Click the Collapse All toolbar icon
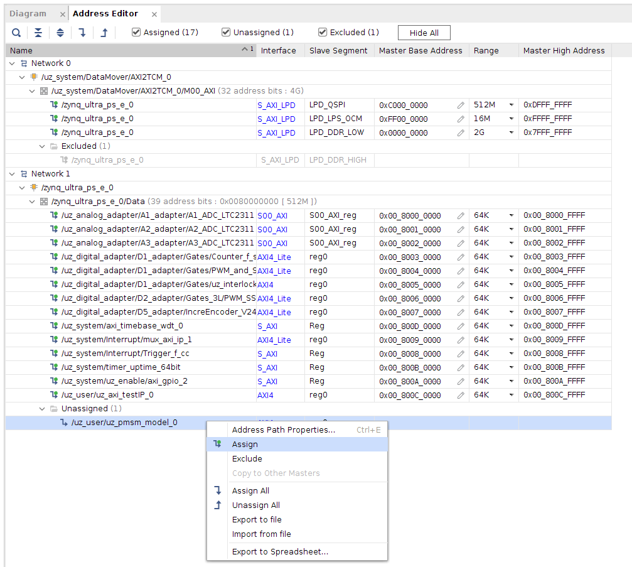Screen dimensions: 632x567 (38, 33)
